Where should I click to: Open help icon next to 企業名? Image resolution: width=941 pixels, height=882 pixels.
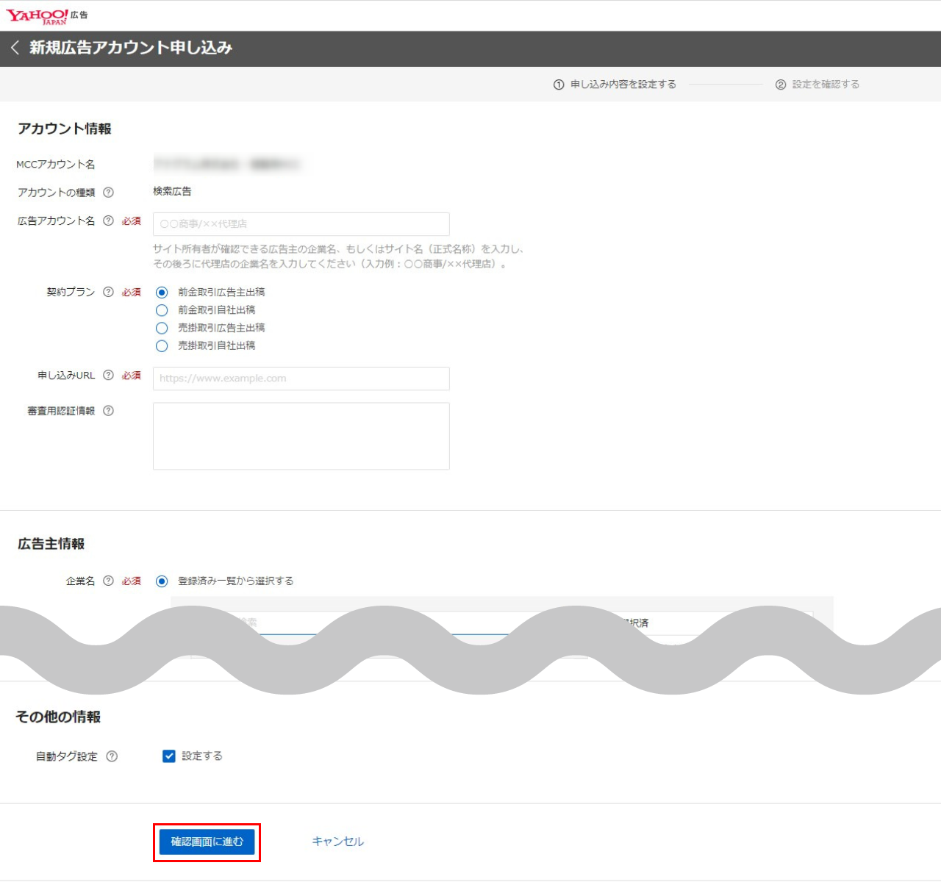(x=108, y=581)
